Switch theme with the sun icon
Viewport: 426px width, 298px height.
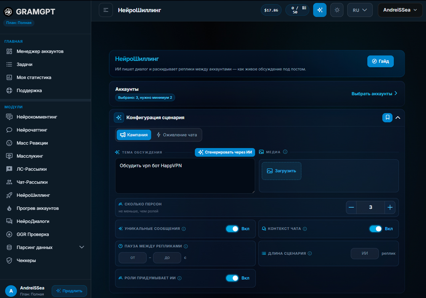337,10
